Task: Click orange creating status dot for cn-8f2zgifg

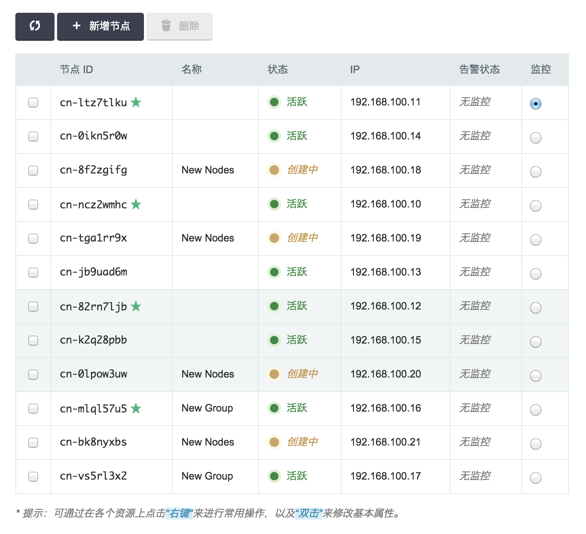Action: pos(274,170)
